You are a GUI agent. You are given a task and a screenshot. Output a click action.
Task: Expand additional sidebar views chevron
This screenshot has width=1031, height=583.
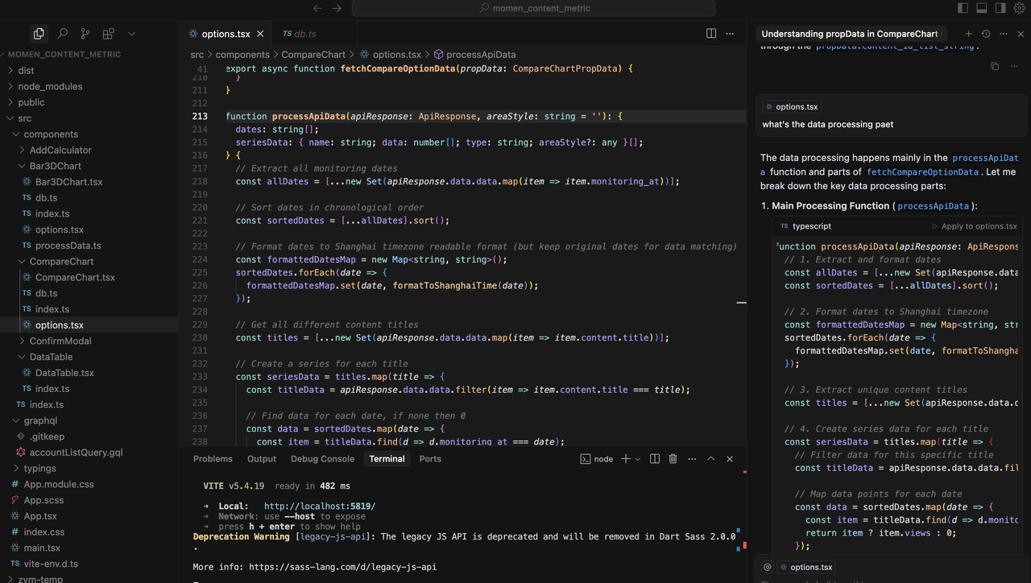click(132, 34)
